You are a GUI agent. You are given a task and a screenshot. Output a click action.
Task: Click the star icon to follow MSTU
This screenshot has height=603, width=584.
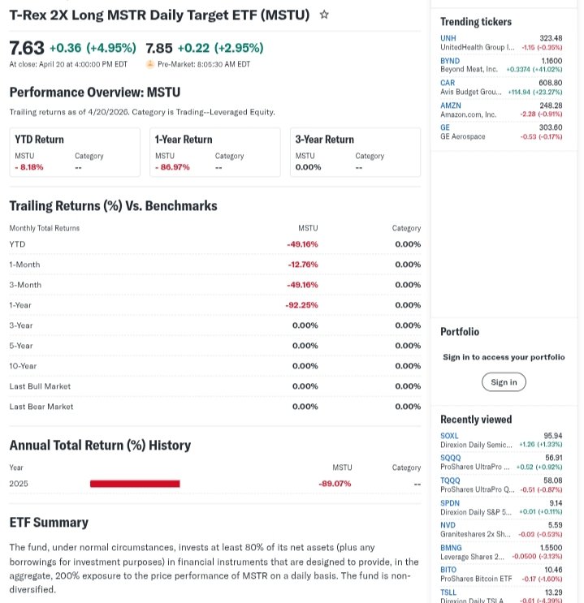click(324, 15)
